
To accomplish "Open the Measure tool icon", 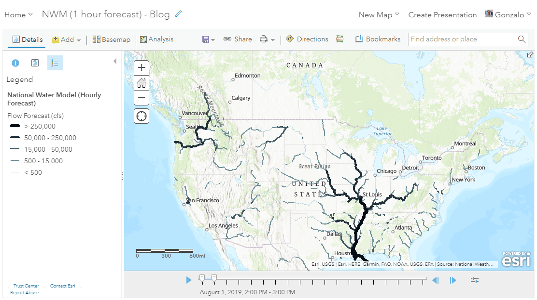I will 340,39.
